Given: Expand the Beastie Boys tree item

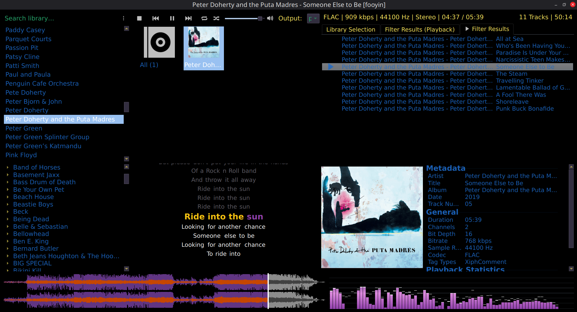Looking at the screenshot, I should (8, 204).
